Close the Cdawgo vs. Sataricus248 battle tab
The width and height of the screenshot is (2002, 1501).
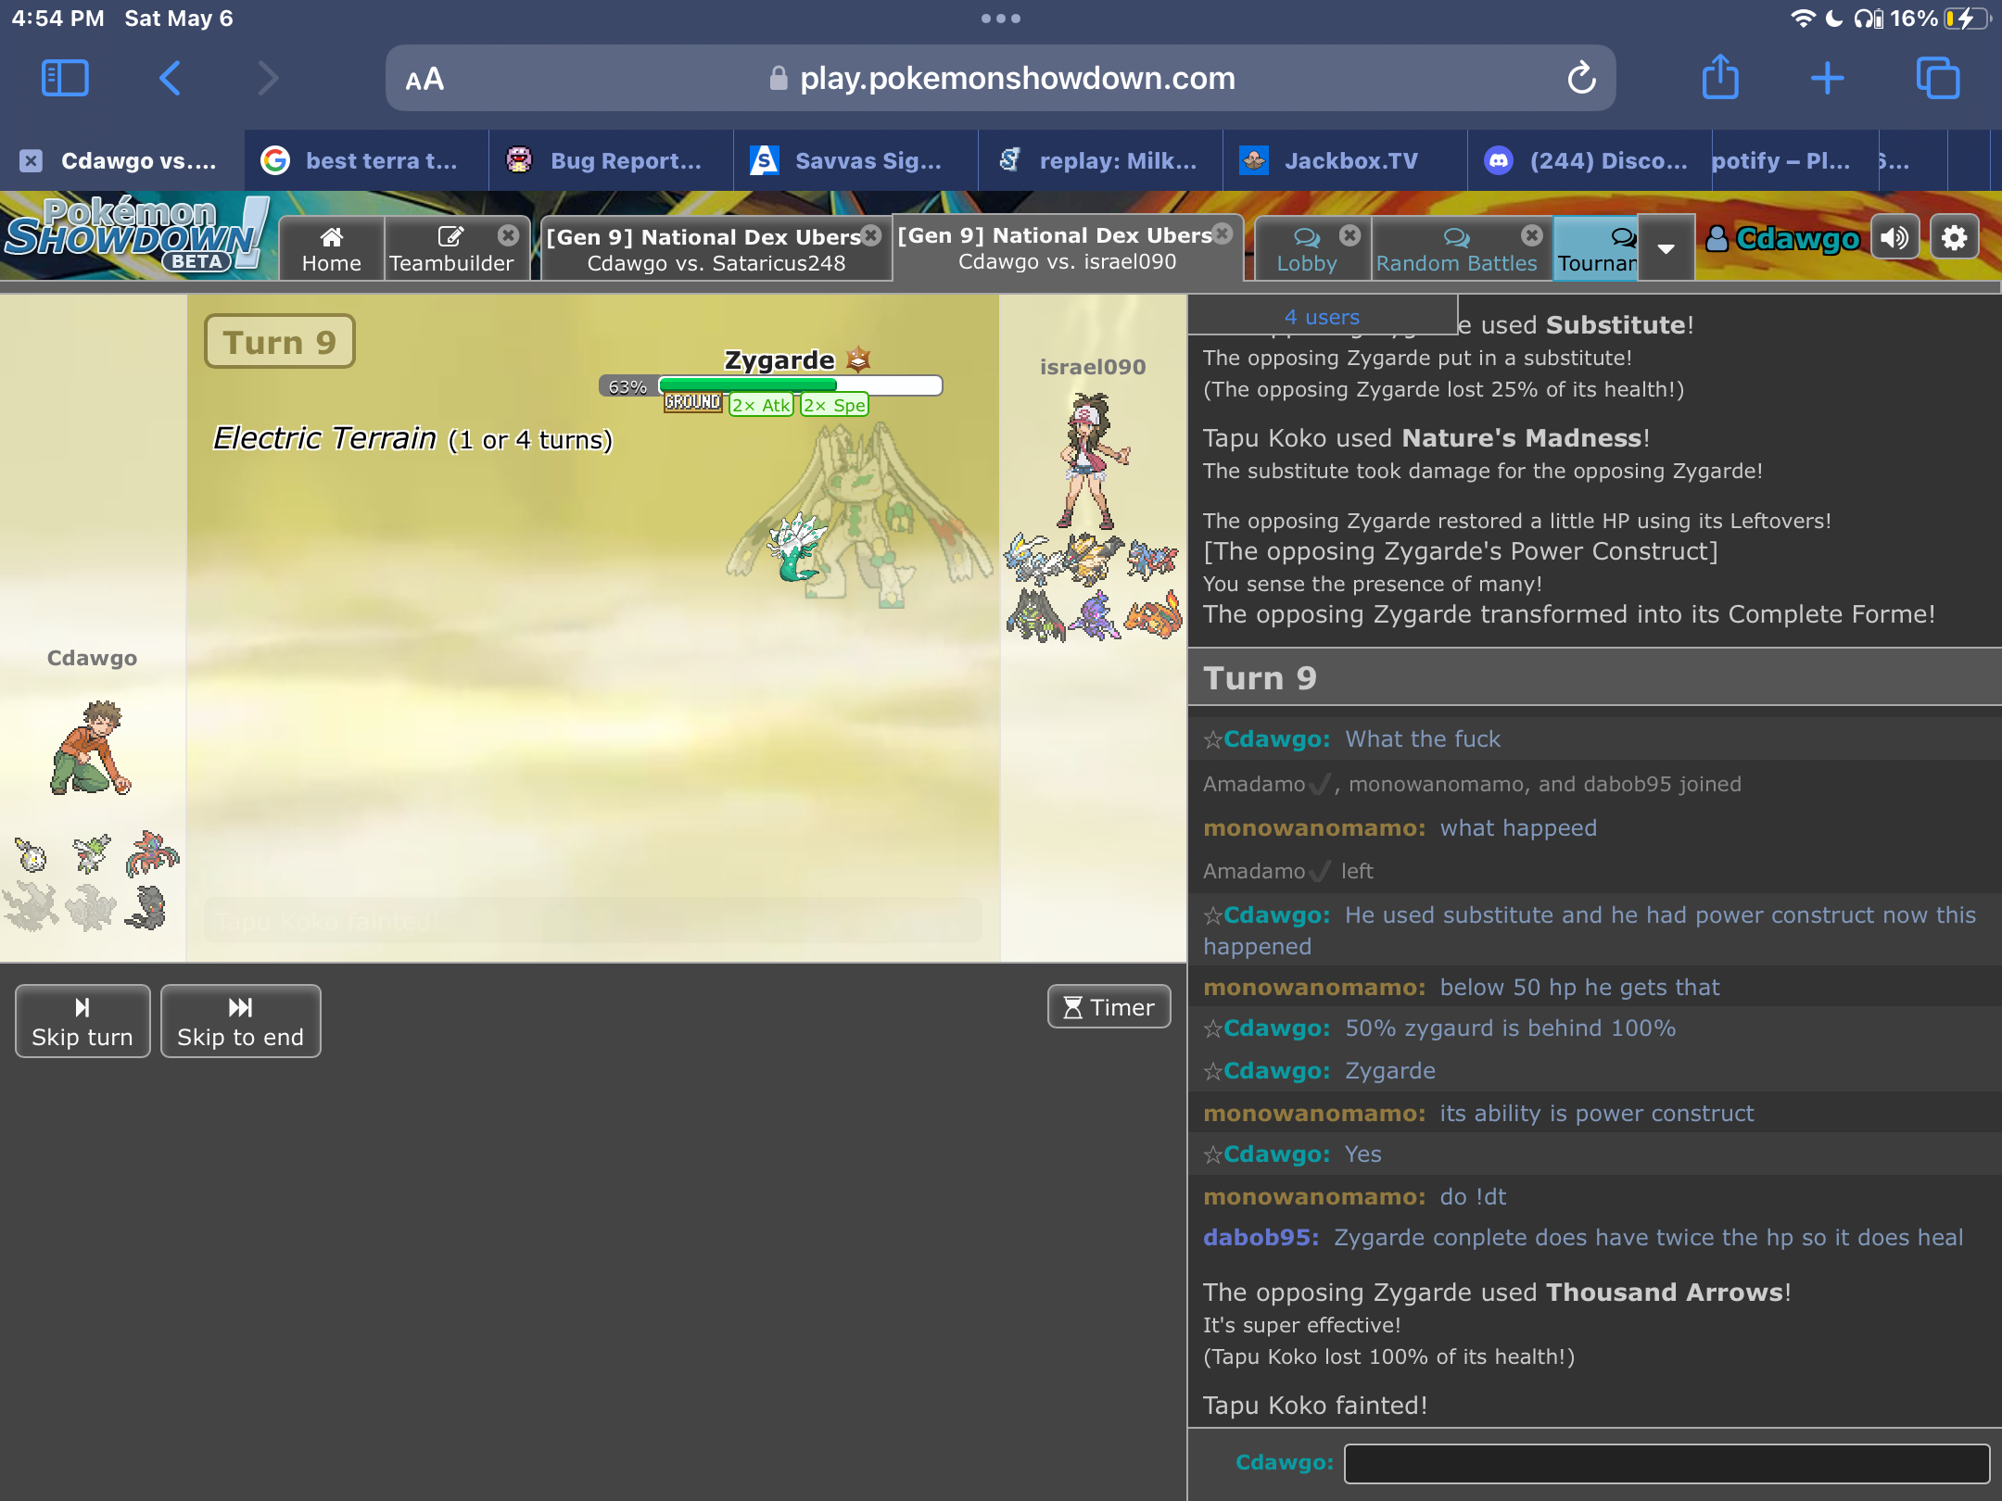point(871,235)
